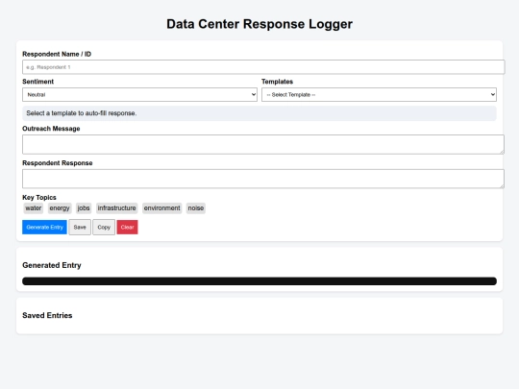Copy the generated entry
The width and height of the screenshot is (519, 389).
pyautogui.click(x=104, y=228)
